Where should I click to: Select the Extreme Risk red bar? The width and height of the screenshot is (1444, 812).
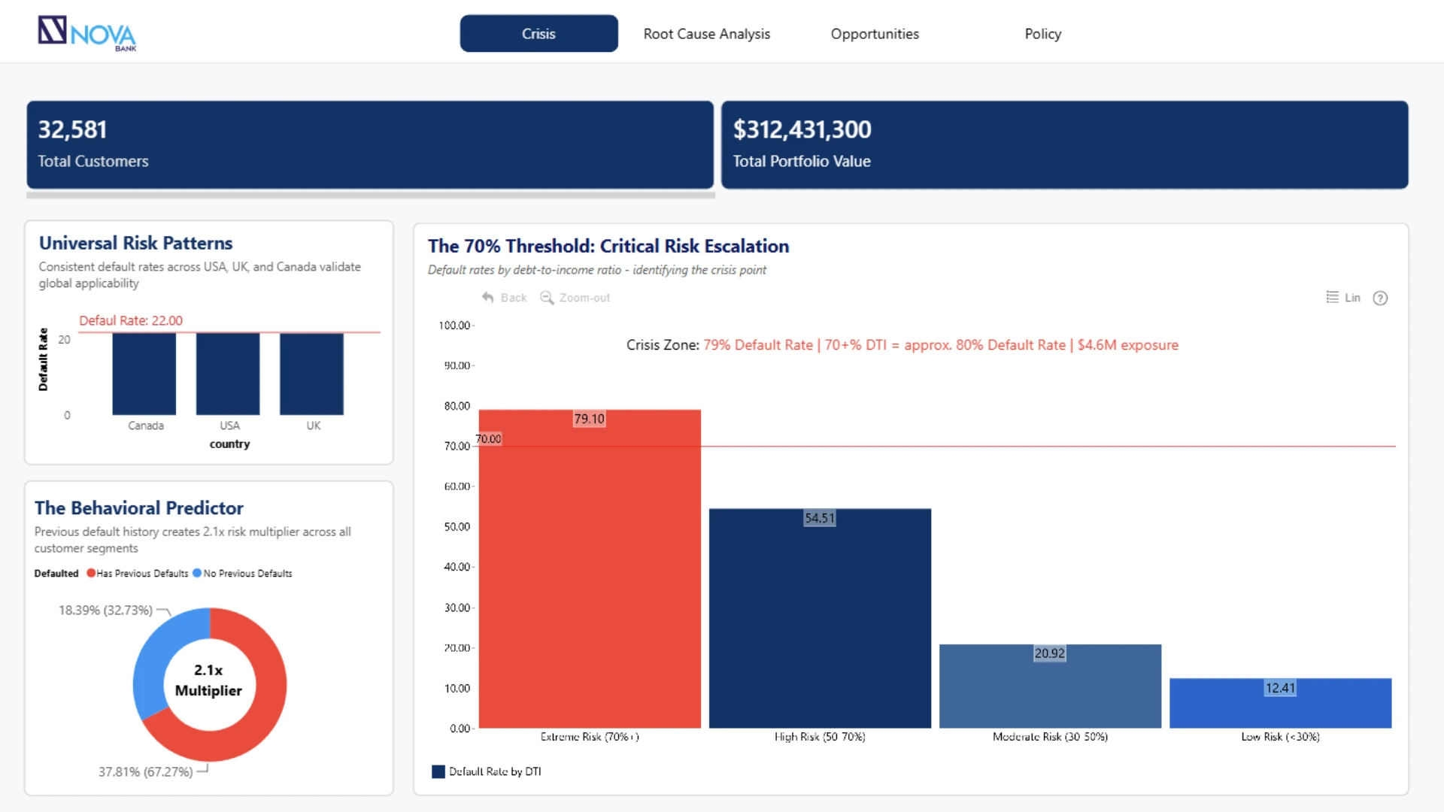click(590, 569)
